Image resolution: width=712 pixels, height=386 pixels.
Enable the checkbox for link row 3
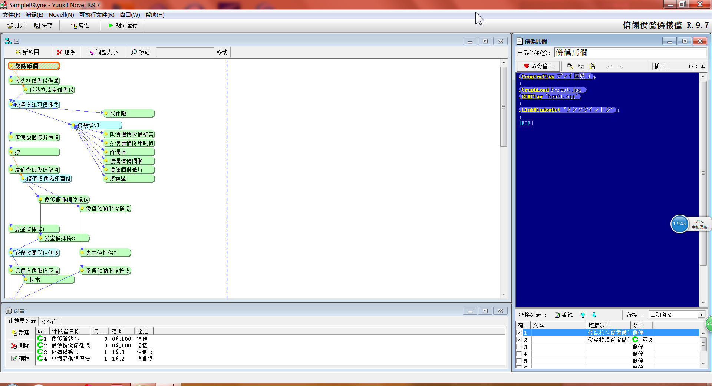click(519, 347)
